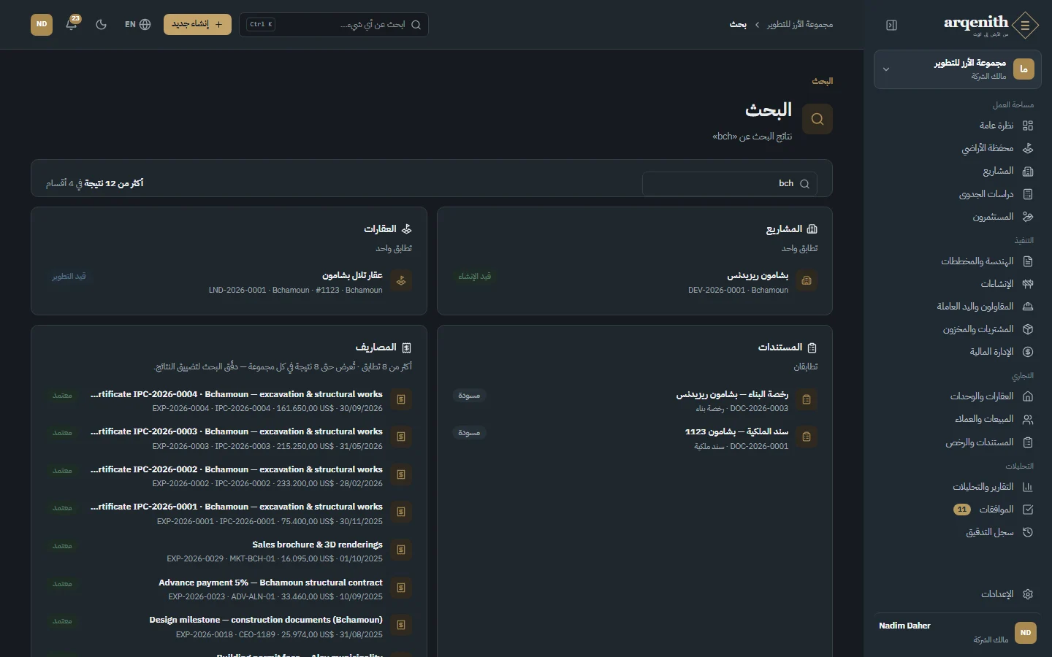Expand the مجموعة الأرز للتطوير company switcher
This screenshot has height=657, width=1052.
point(957,69)
